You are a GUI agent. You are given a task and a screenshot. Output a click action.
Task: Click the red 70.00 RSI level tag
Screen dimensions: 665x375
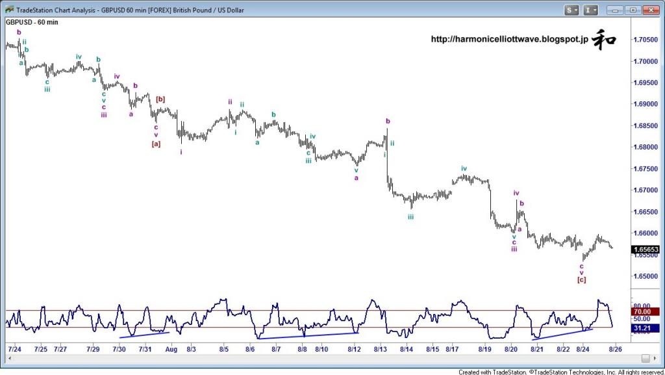click(x=646, y=311)
